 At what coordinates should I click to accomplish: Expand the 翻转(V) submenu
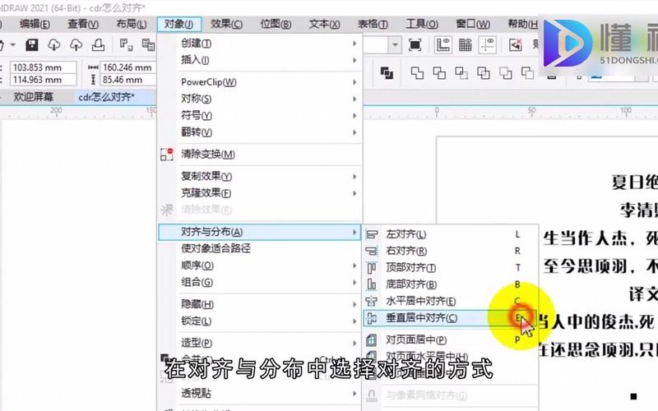(260, 132)
